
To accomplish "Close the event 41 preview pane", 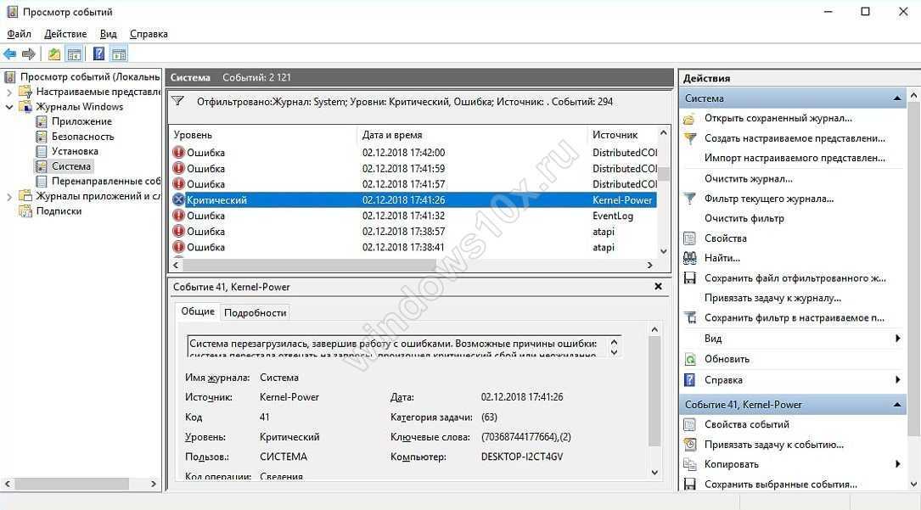I will [x=658, y=287].
